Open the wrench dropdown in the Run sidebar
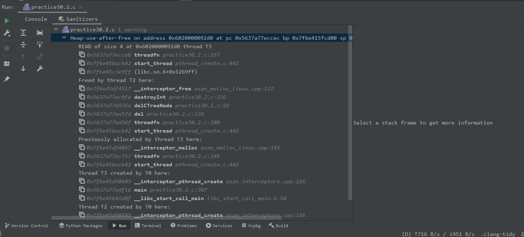 tap(7, 33)
